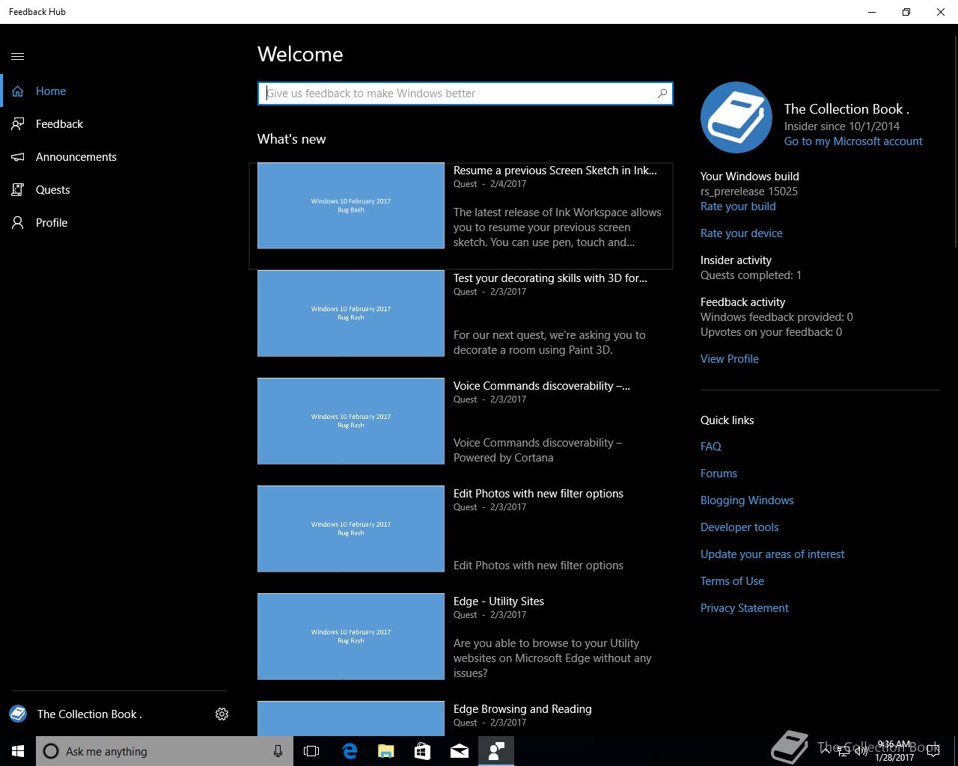This screenshot has width=958, height=766.
Task: Open the Windows Start menu
Action: point(18,751)
